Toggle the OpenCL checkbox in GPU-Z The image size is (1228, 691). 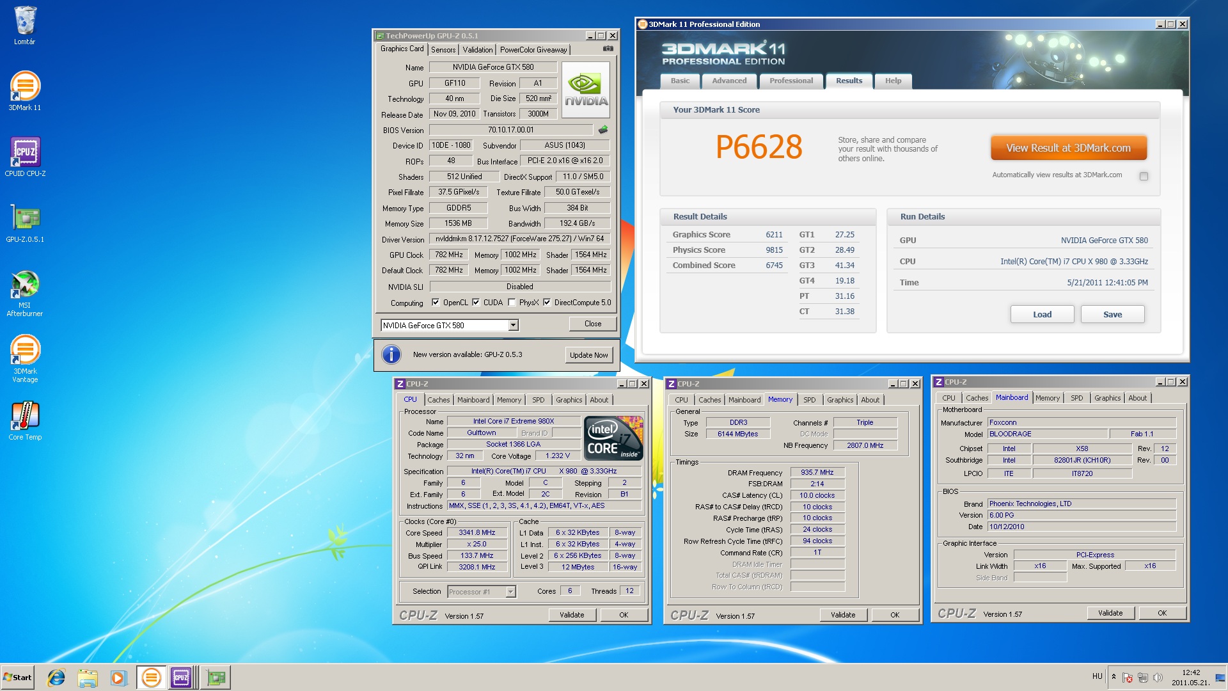(x=436, y=303)
